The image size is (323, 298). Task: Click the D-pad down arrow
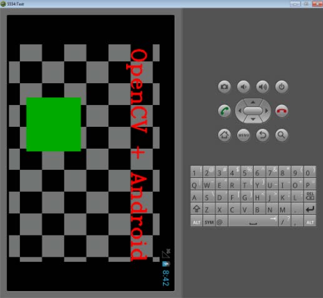pyautogui.click(x=253, y=119)
